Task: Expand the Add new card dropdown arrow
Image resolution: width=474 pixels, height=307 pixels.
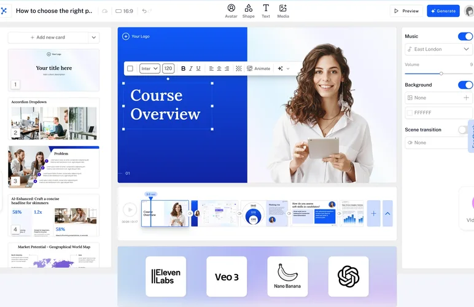Action: pos(94,37)
